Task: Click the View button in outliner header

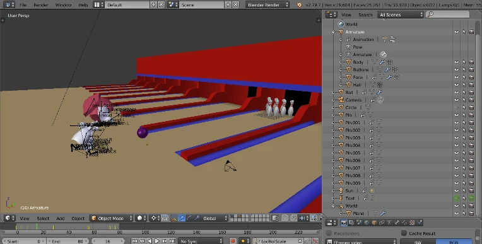Action: pos(346,15)
